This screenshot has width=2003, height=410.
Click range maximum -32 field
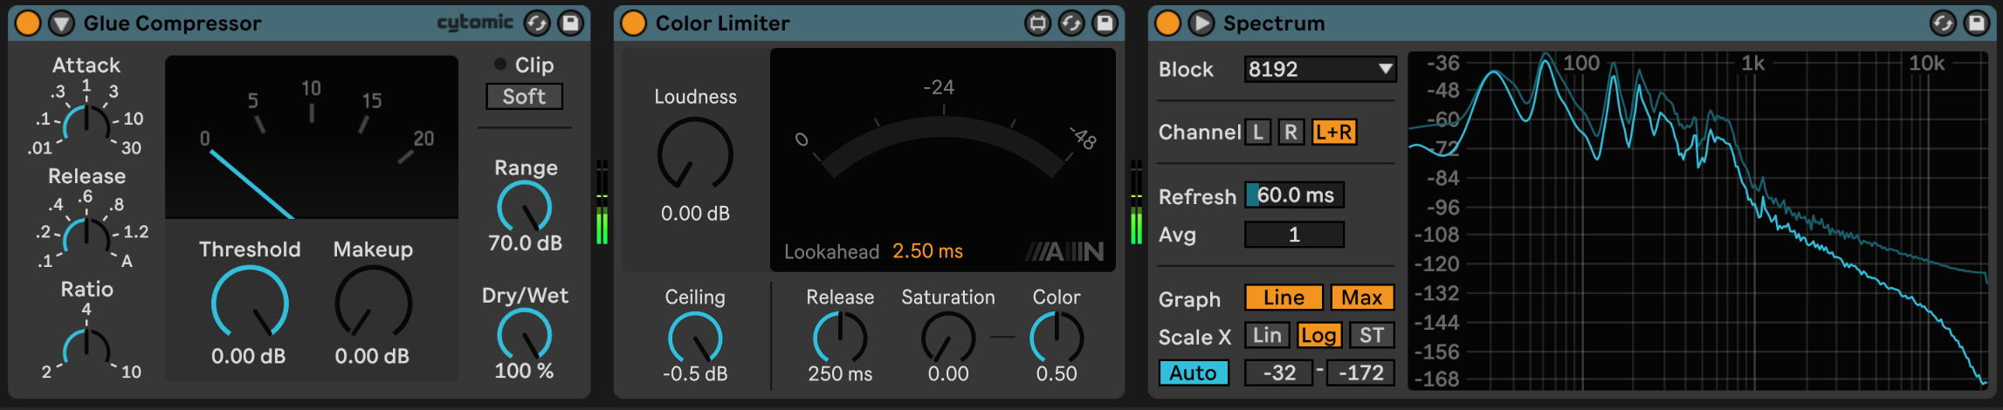pyautogui.click(x=1279, y=373)
